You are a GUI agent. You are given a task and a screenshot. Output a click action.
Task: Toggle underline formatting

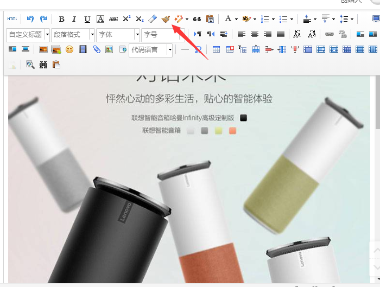tap(87, 19)
